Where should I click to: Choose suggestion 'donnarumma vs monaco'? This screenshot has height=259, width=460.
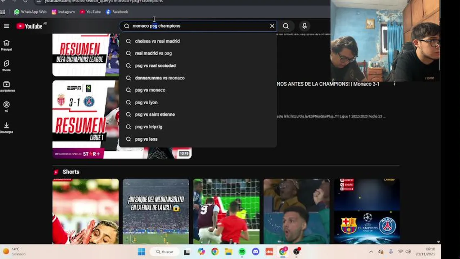click(x=198, y=78)
